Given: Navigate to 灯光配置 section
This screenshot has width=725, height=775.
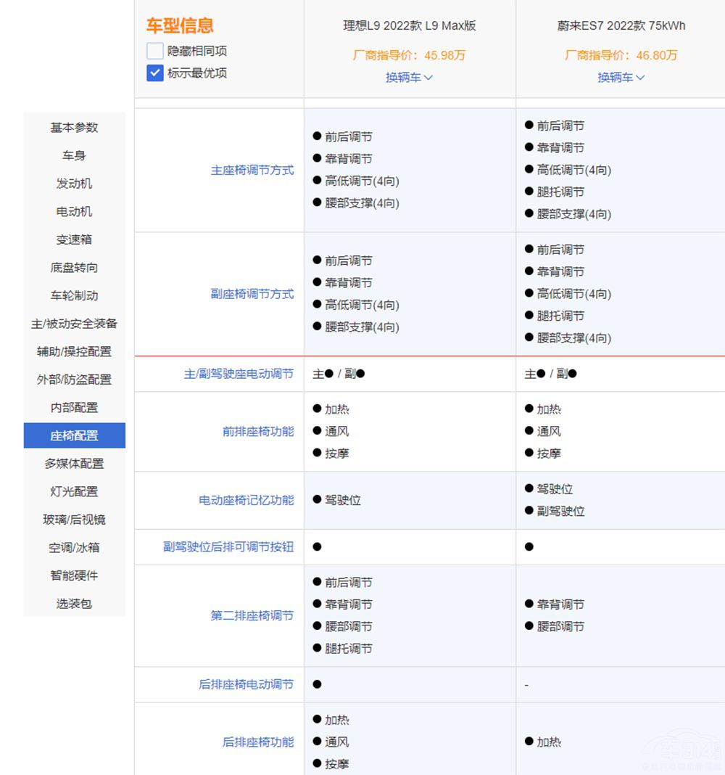Looking at the screenshot, I should [x=74, y=491].
